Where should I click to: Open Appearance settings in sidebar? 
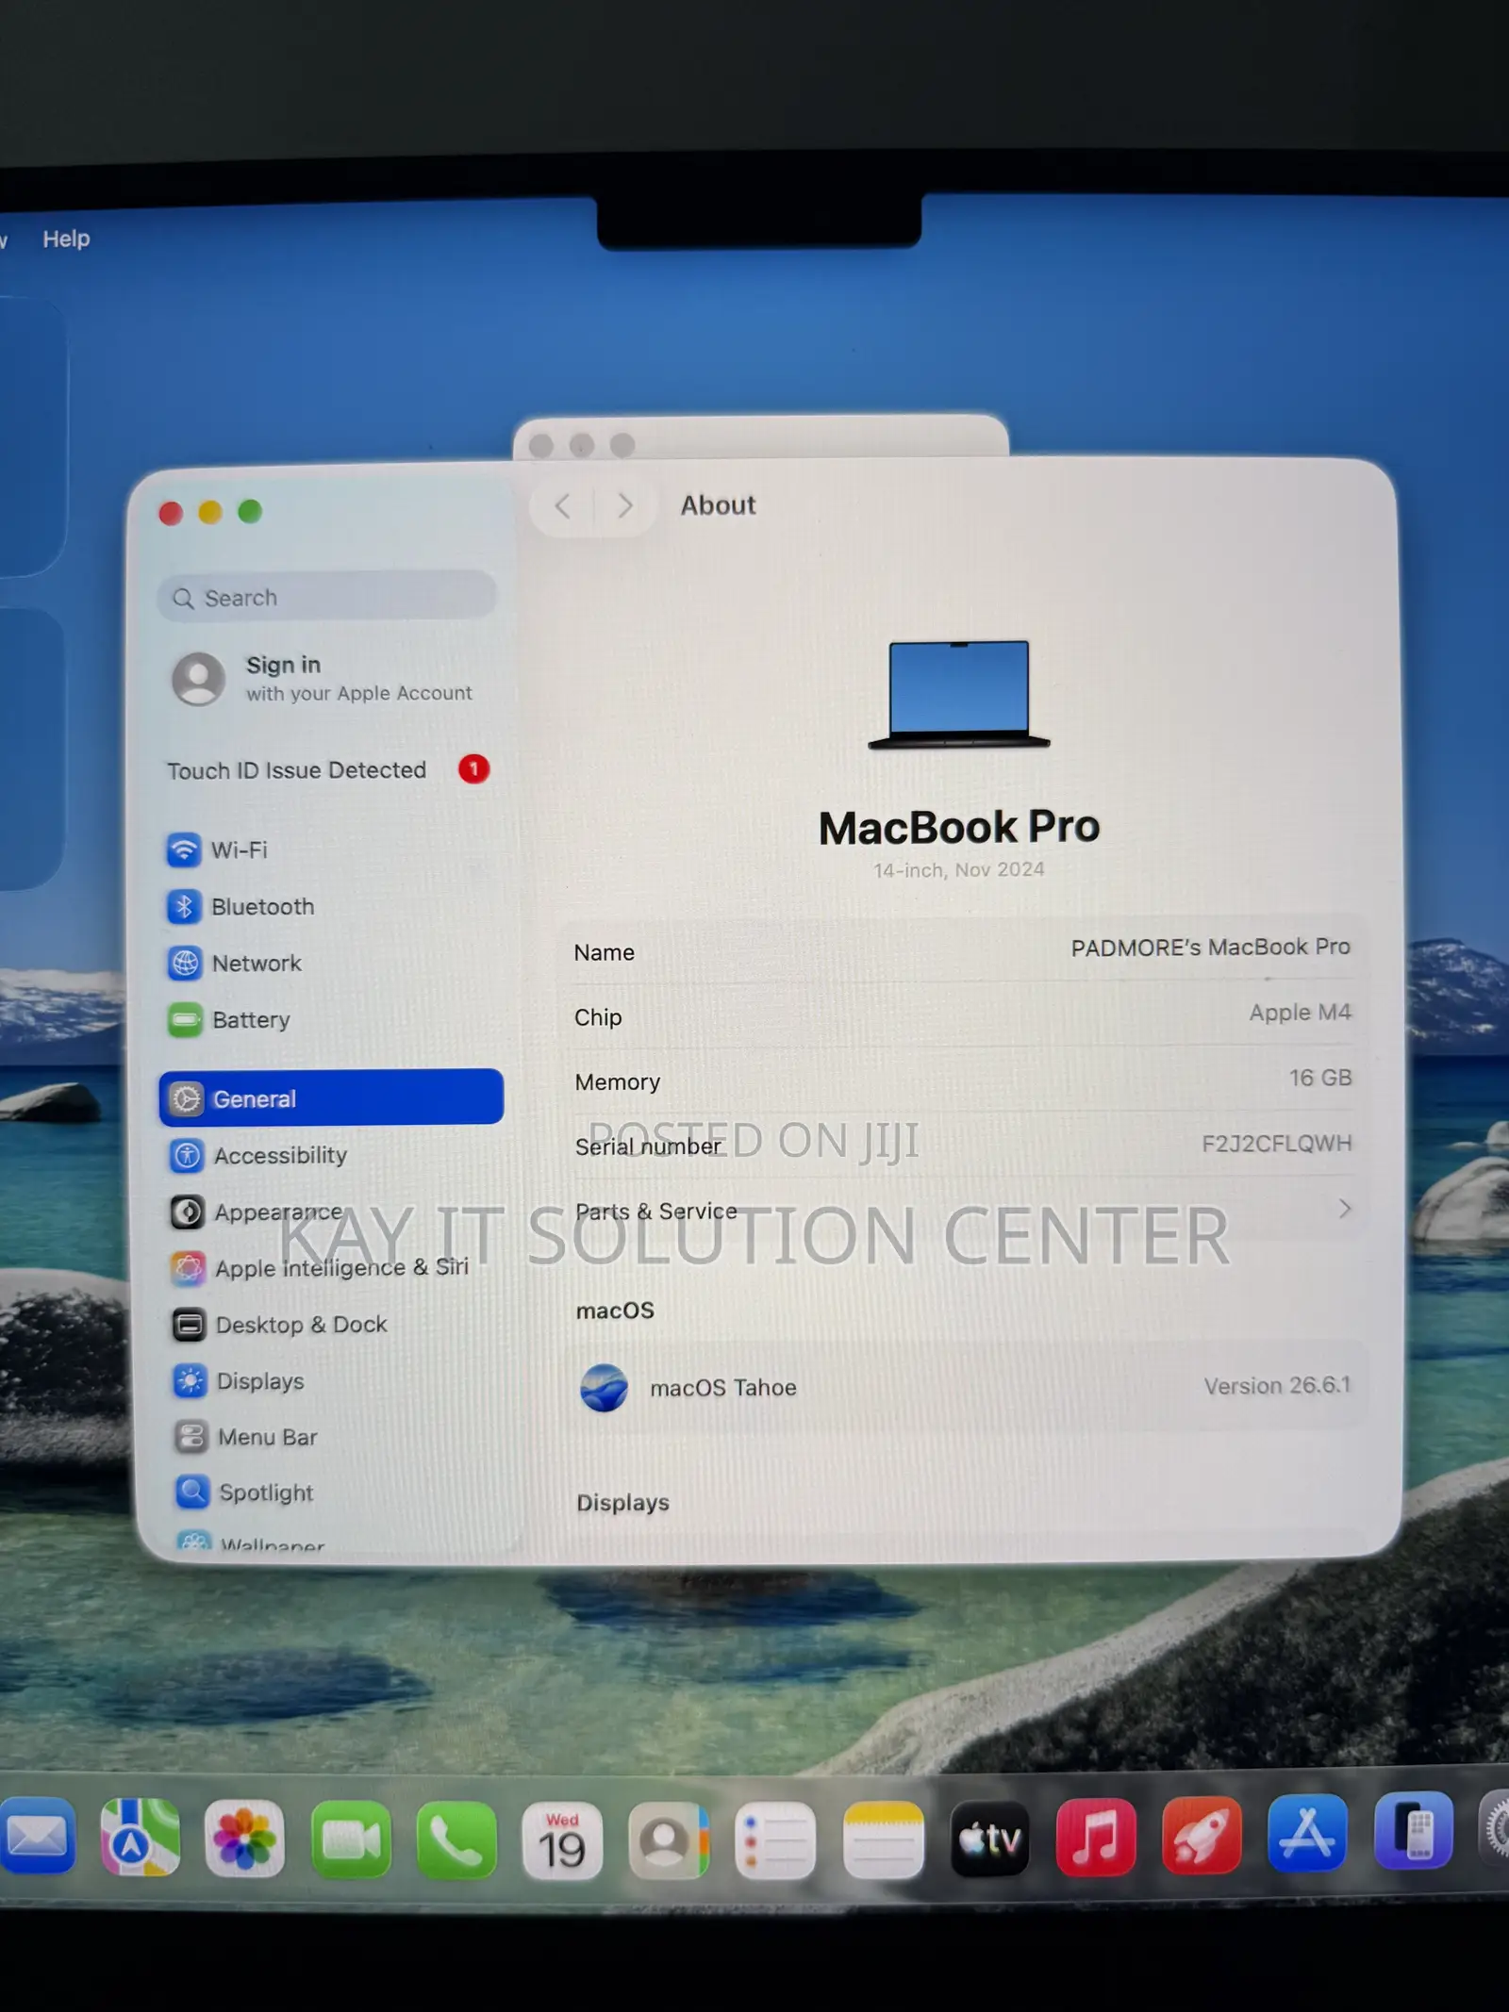257,1212
